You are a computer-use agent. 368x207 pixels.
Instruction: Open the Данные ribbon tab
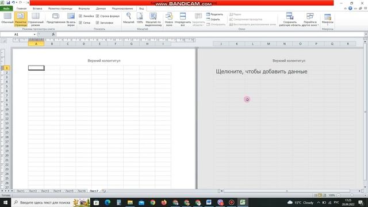pyautogui.click(x=101, y=9)
